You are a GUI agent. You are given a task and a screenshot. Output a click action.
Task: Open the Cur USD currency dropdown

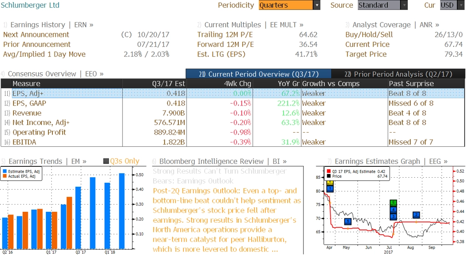pyautogui.click(x=452, y=5)
